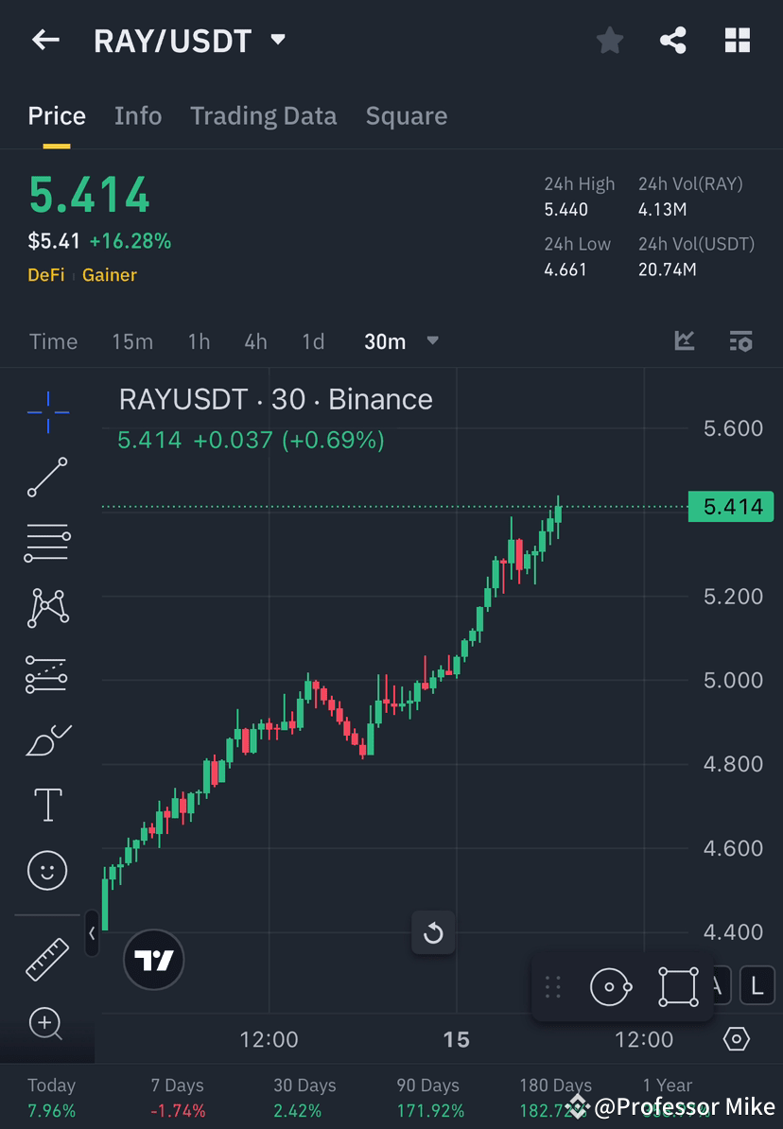Open the Trading Data tab
This screenshot has width=783, height=1129.
263,115
